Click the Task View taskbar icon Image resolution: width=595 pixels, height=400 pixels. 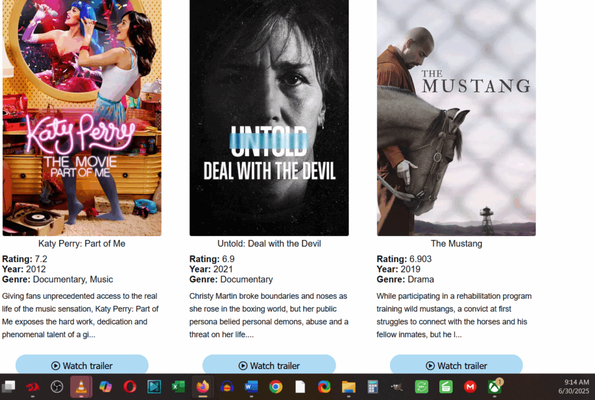tap(8, 387)
